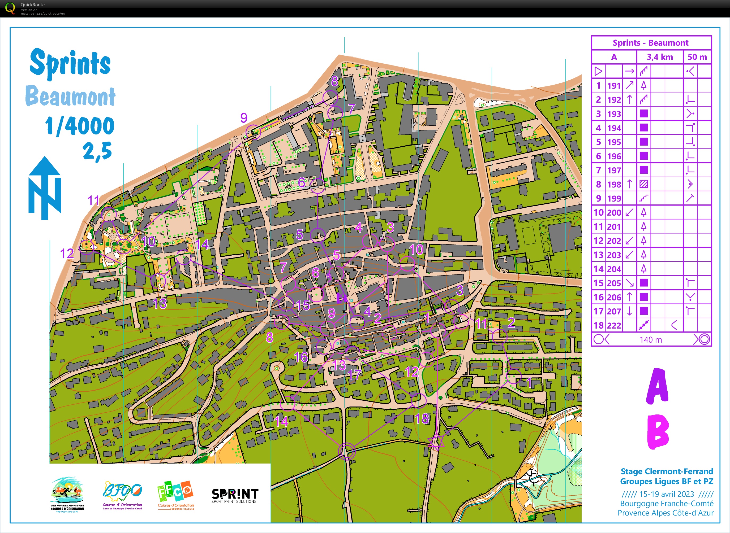Click the BFCO Course d'Orientation logo
This screenshot has height=533, width=730.
click(122, 496)
